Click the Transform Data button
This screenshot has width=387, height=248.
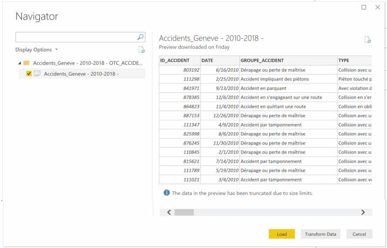(320, 234)
